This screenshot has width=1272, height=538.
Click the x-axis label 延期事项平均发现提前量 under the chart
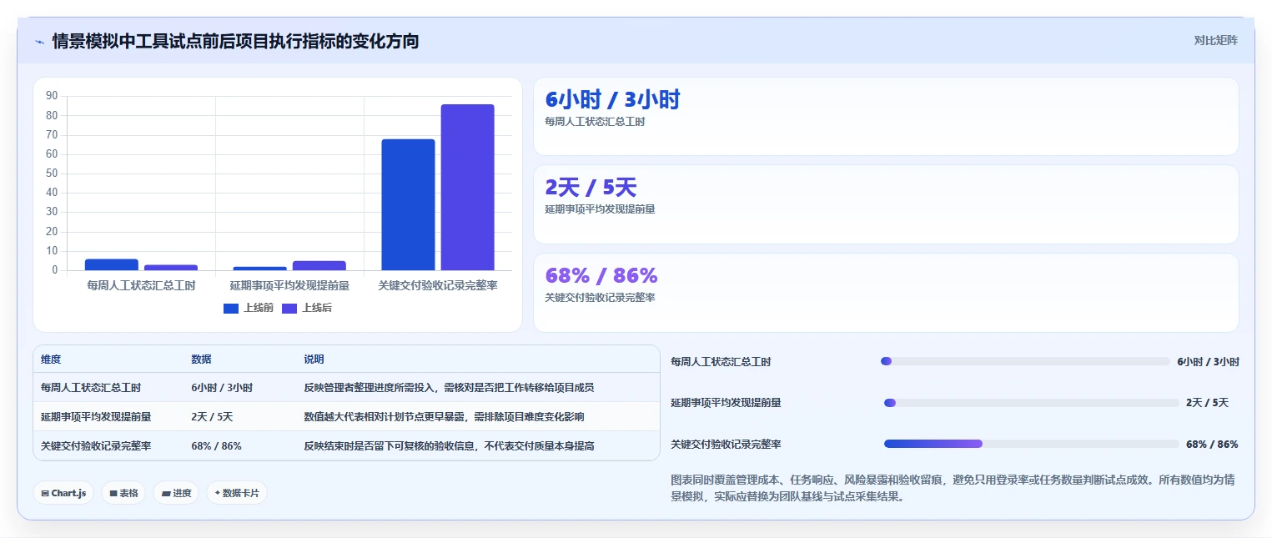tap(289, 285)
